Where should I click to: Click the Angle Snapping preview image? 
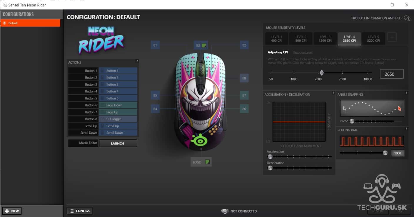pyautogui.click(x=372, y=108)
